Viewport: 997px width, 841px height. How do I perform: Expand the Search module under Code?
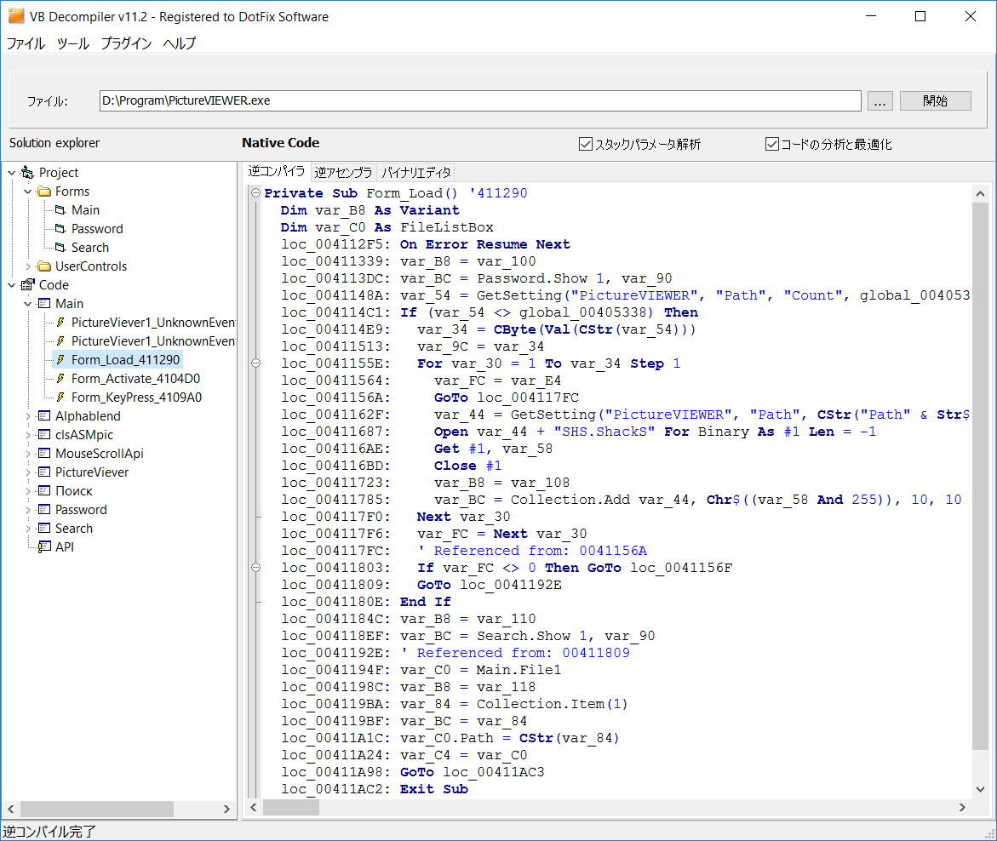[x=28, y=529]
